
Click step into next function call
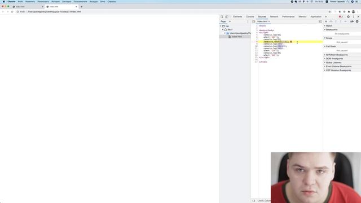click(x=336, y=21)
